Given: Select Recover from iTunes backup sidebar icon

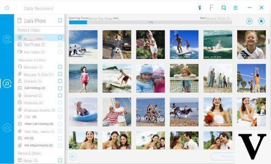Looking at the screenshot, I should coord(7,84).
